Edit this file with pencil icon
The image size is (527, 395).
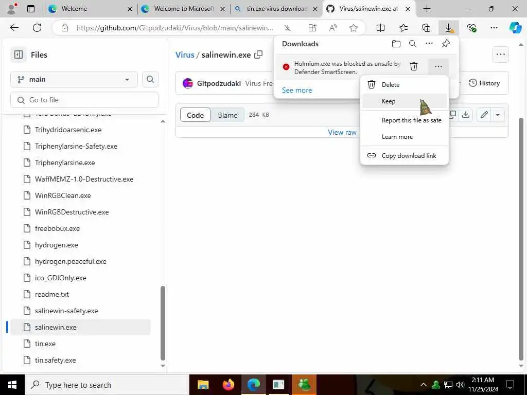[x=484, y=115]
